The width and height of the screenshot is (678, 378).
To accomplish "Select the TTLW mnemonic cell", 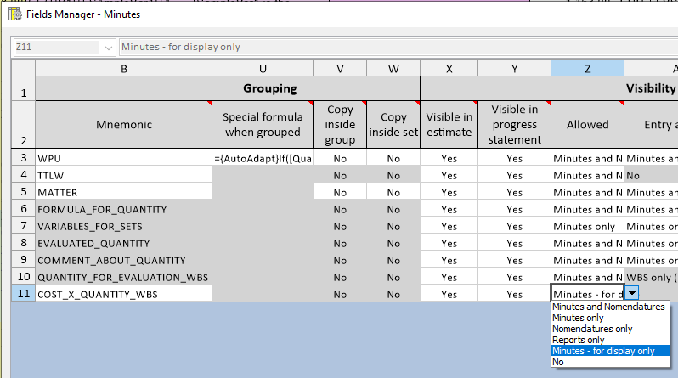I will [123, 175].
